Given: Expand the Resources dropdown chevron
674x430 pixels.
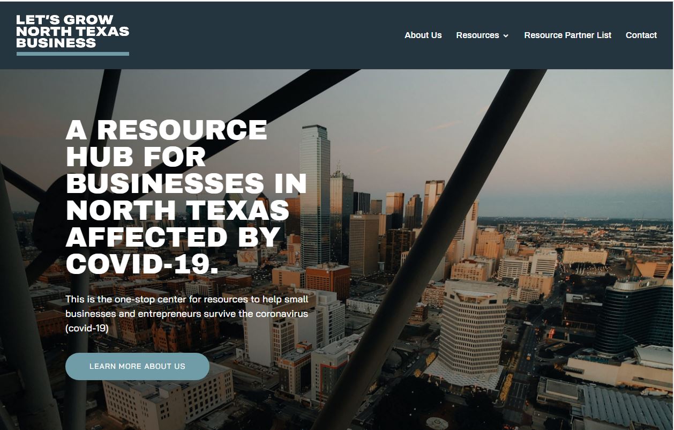Looking at the screenshot, I should [x=506, y=36].
